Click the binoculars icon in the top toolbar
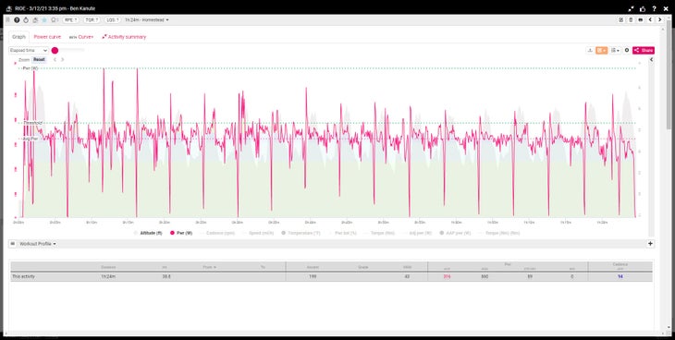This screenshot has height=340, width=675. (x=640, y=19)
